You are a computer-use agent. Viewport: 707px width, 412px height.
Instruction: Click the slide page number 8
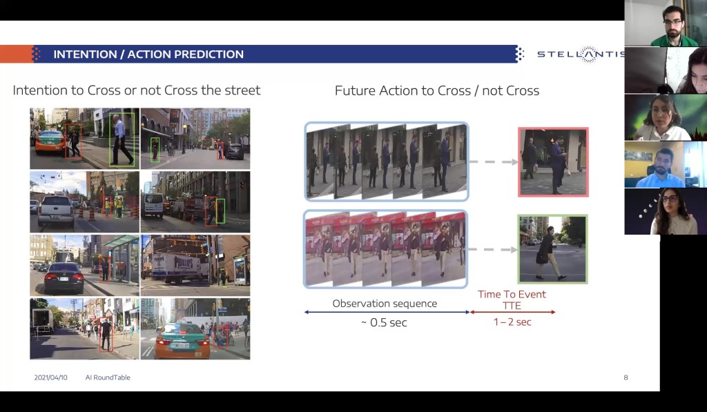pos(626,377)
